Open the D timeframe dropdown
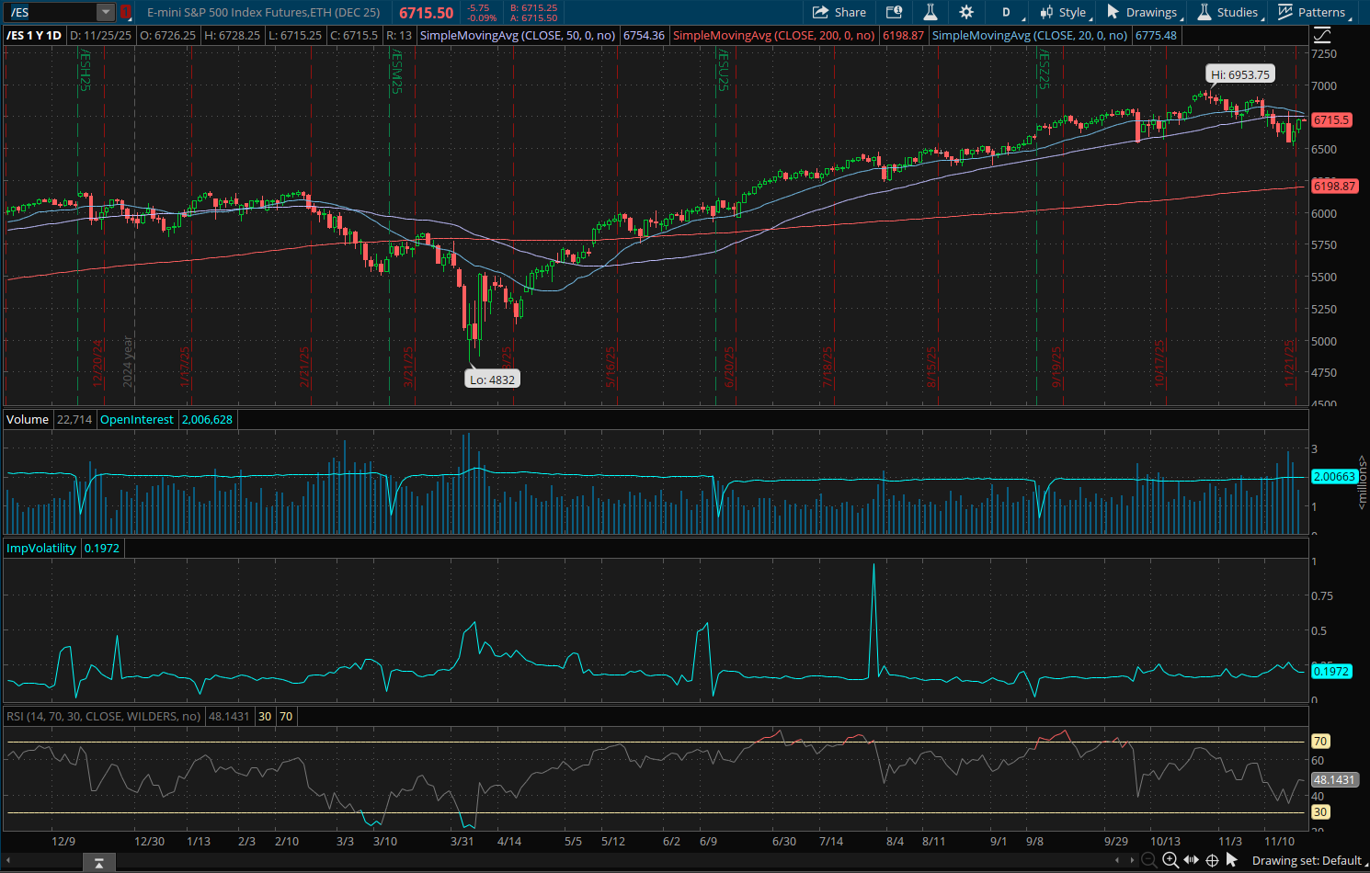The image size is (1370, 873). 1005,12
